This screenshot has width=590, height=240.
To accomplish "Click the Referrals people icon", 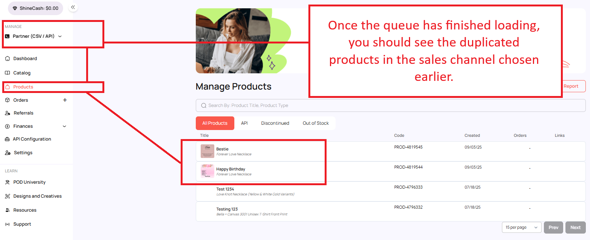I will click(x=8, y=113).
